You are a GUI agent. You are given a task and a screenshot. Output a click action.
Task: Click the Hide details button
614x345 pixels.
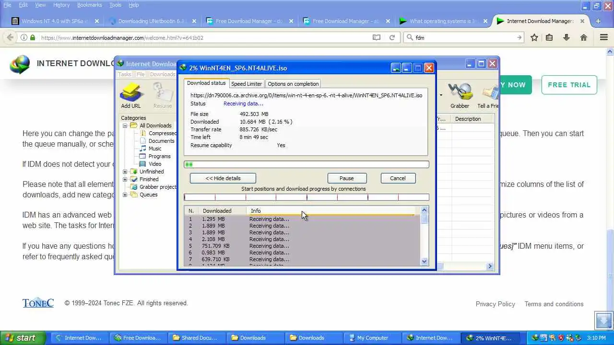(223, 178)
